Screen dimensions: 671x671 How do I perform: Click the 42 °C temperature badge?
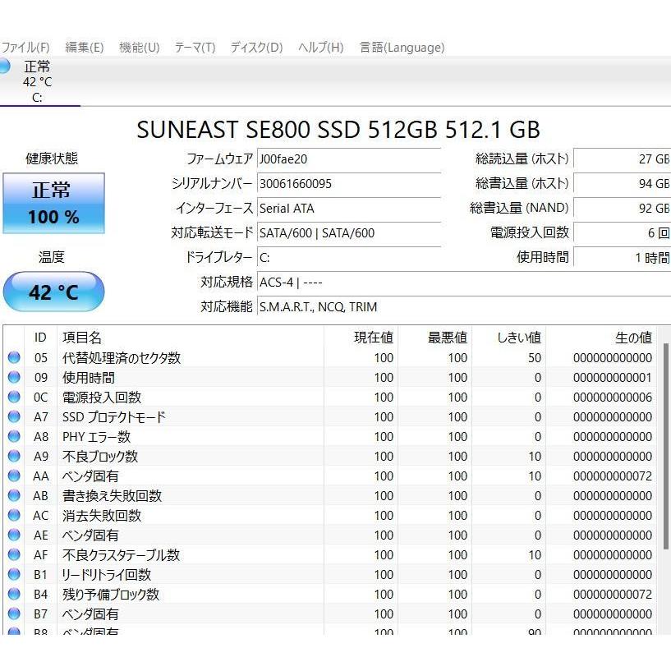coord(53,292)
